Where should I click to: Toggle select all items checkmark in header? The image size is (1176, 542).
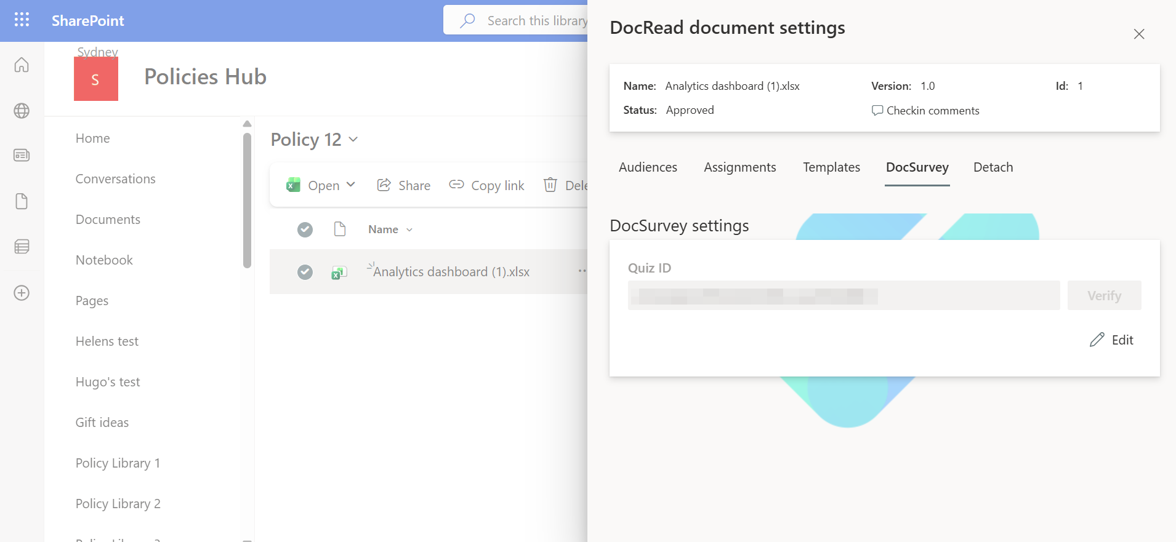(x=305, y=229)
